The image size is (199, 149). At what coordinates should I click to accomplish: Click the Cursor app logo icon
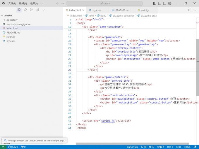coord(4,3)
